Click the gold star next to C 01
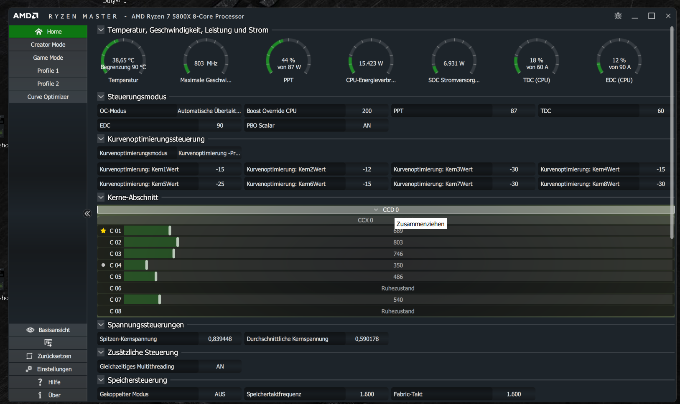The height and width of the screenshot is (404, 680). pyautogui.click(x=103, y=230)
